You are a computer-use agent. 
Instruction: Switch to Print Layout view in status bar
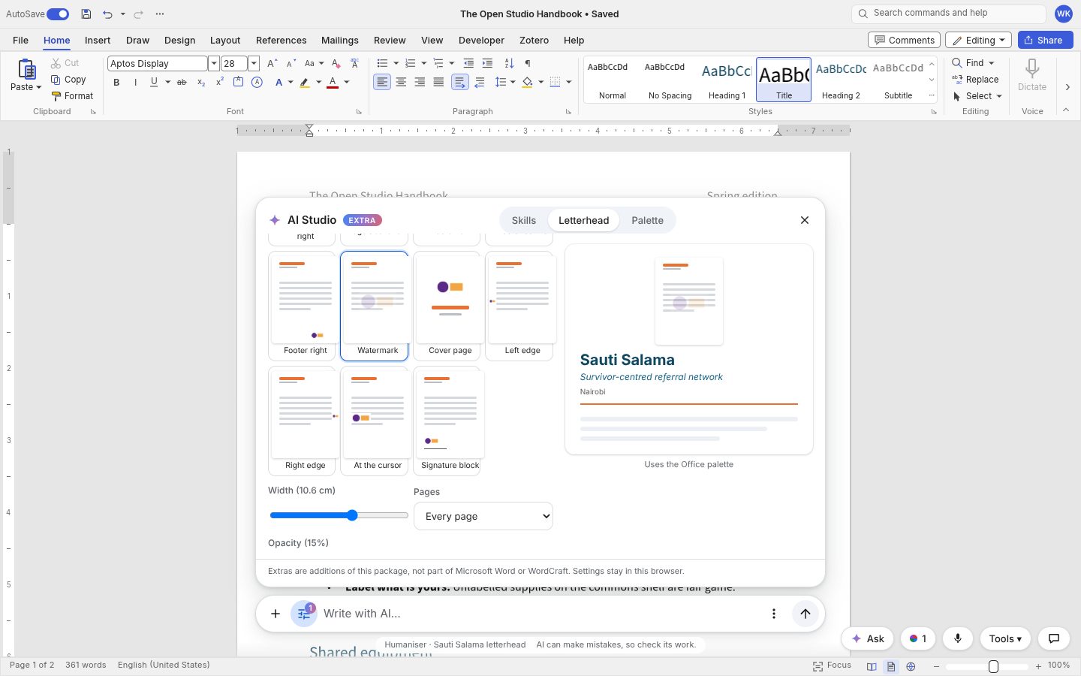[x=891, y=666]
